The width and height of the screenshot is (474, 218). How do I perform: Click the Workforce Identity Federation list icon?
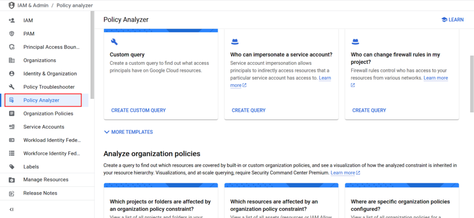click(12, 153)
